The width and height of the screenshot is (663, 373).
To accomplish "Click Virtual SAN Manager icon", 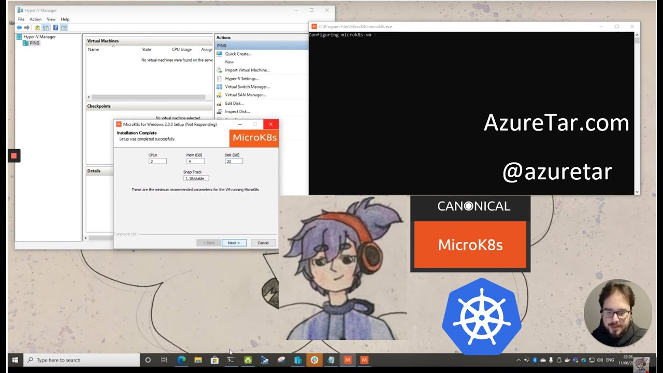I will (220, 95).
